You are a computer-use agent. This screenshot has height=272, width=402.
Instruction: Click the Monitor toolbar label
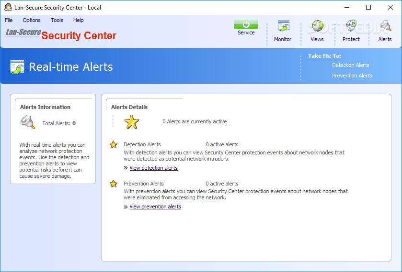pyautogui.click(x=283, y=39)
